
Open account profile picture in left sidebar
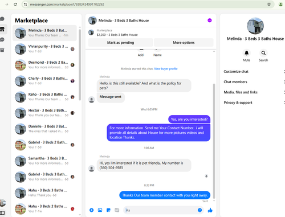click(x=3, y=203)
